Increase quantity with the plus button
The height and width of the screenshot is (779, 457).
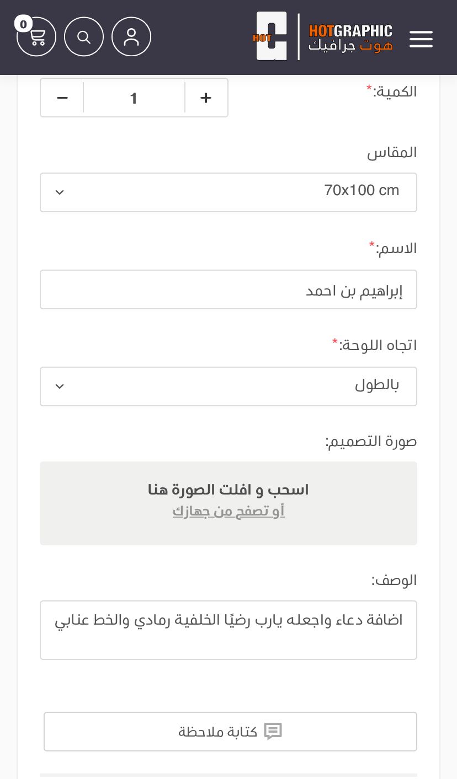pyautogui.click(x=206, y=98)
